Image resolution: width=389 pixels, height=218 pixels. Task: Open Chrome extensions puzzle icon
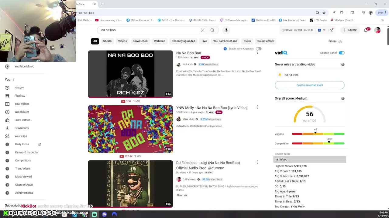point(342,13)
